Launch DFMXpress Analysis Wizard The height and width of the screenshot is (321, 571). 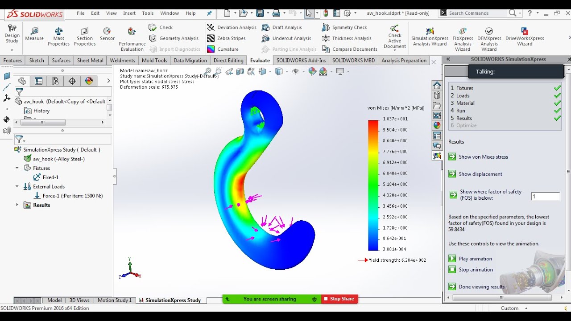point(489,39)
